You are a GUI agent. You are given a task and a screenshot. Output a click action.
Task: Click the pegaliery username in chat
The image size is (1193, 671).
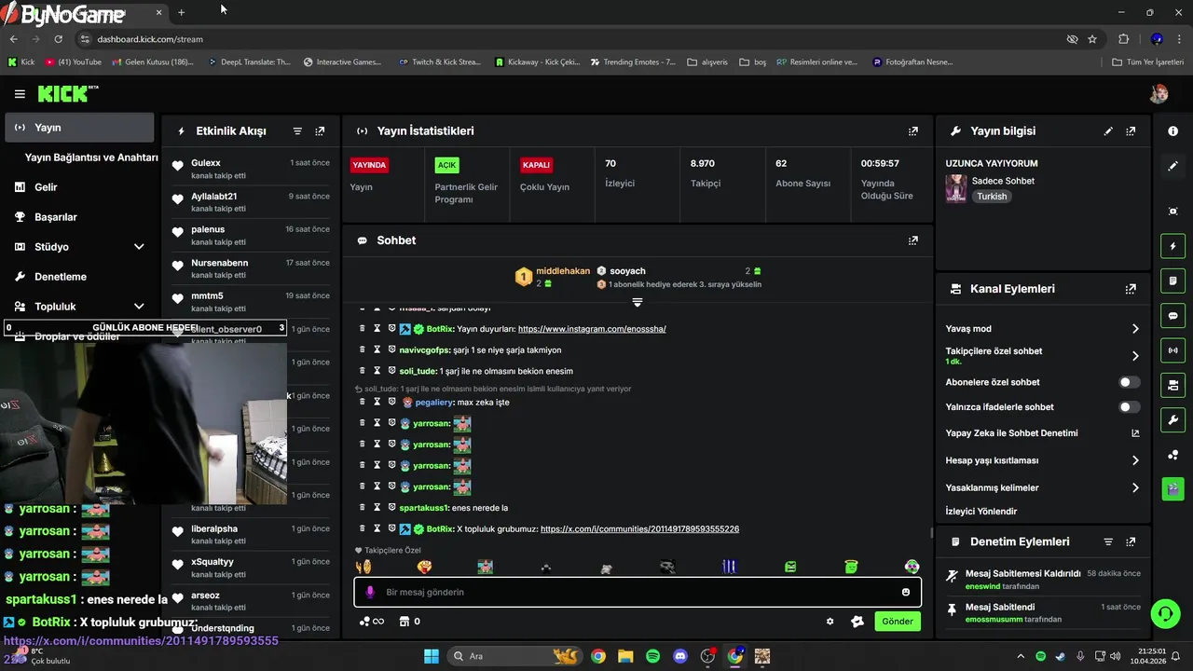436,403
